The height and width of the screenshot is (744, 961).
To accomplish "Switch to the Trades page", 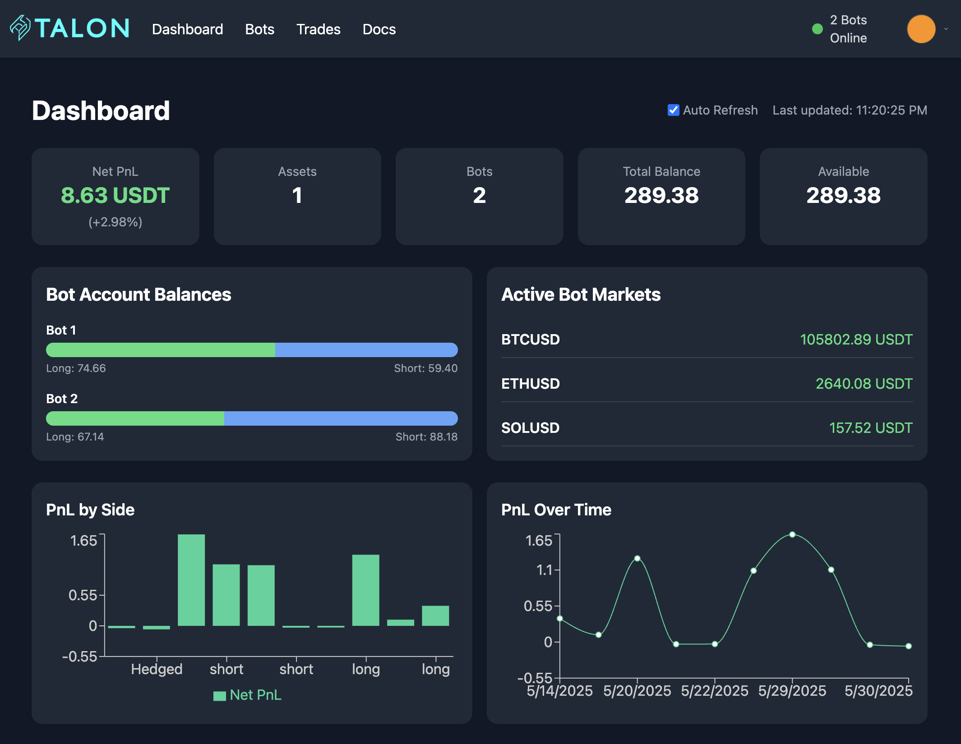I will (x=319, y=29).
